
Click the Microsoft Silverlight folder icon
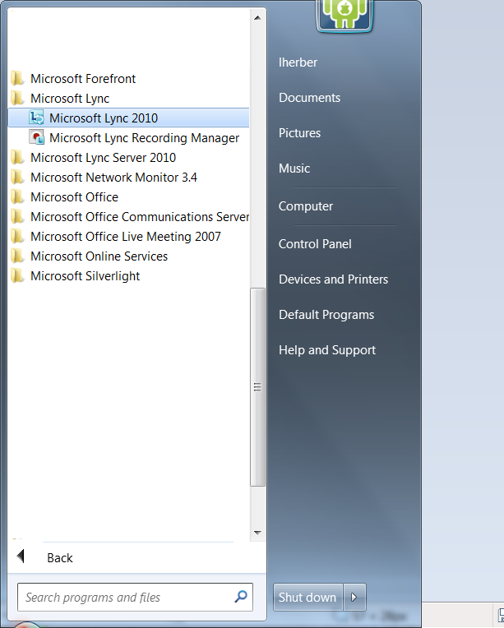click(17, 275)
